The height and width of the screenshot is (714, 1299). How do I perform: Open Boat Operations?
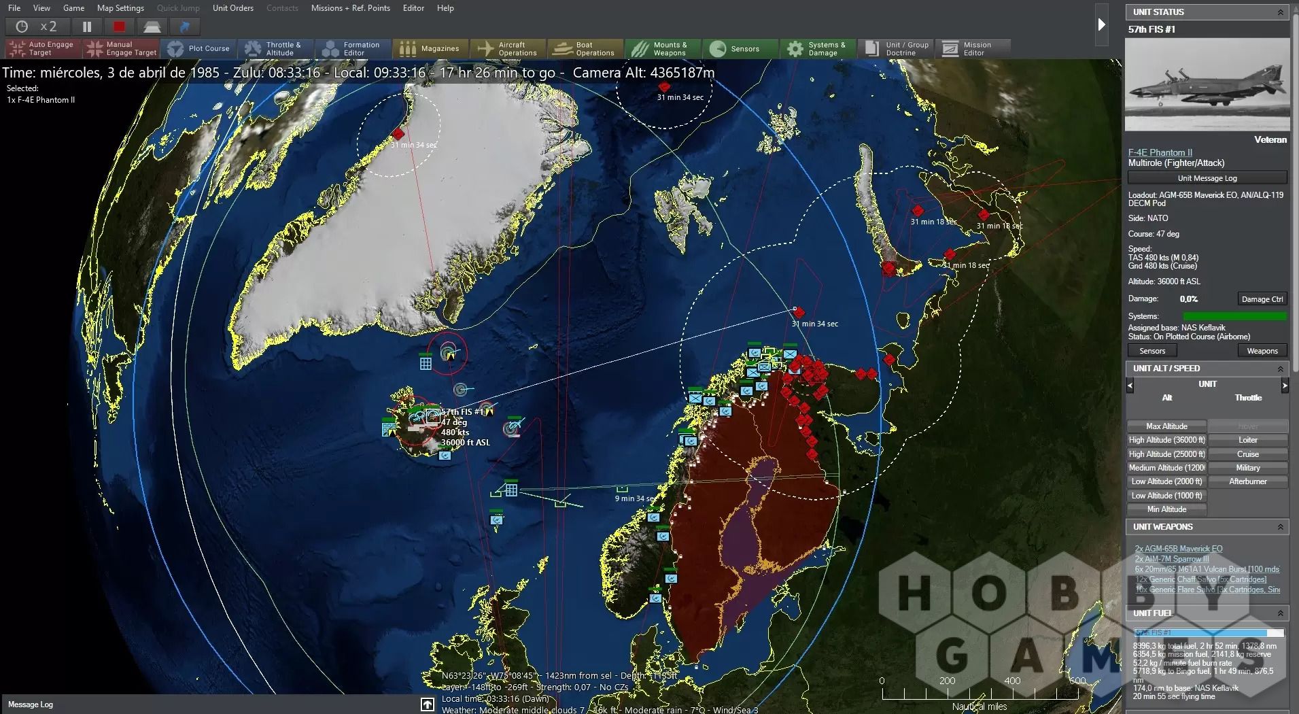[x=586, y=48]
